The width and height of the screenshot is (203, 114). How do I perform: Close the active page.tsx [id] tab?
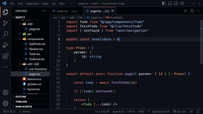[x=112, y=11]
